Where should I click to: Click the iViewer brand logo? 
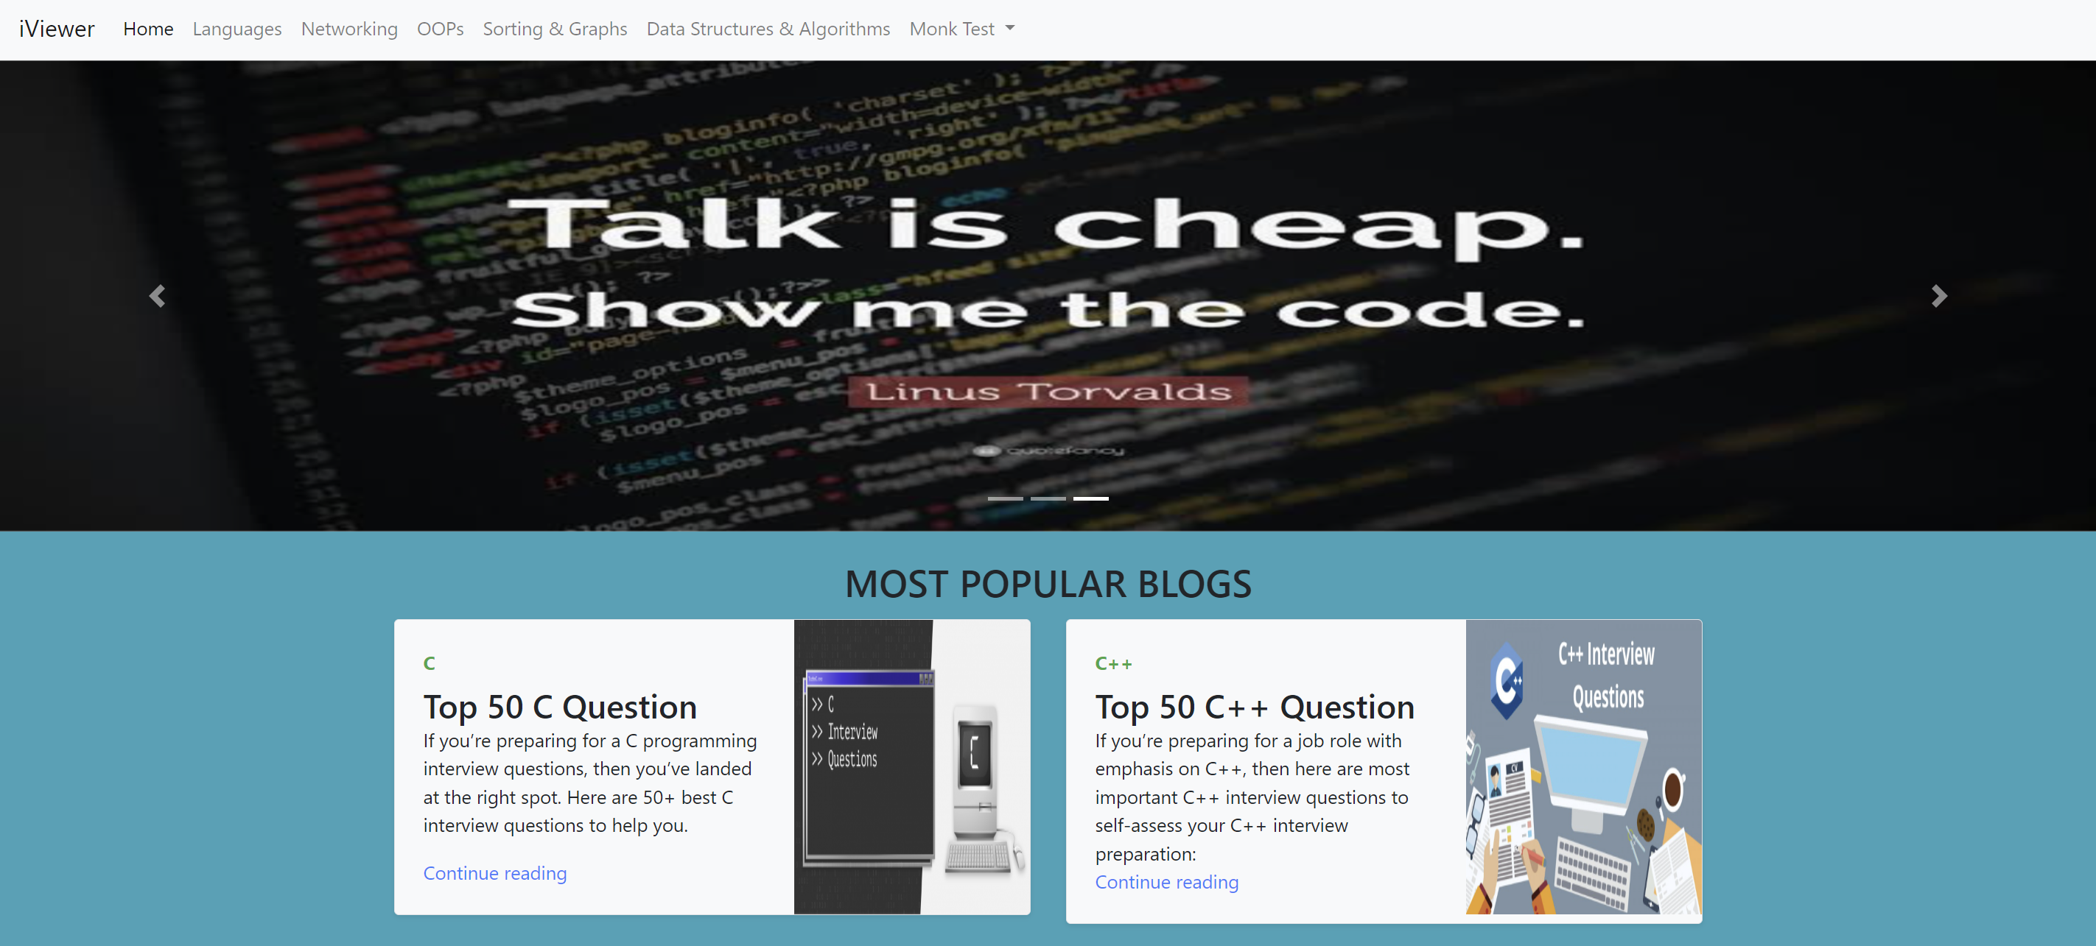coord(57,29)
